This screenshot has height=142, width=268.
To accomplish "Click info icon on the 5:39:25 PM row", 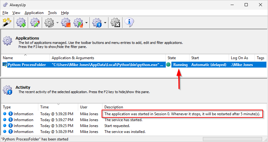I will 11,126.
